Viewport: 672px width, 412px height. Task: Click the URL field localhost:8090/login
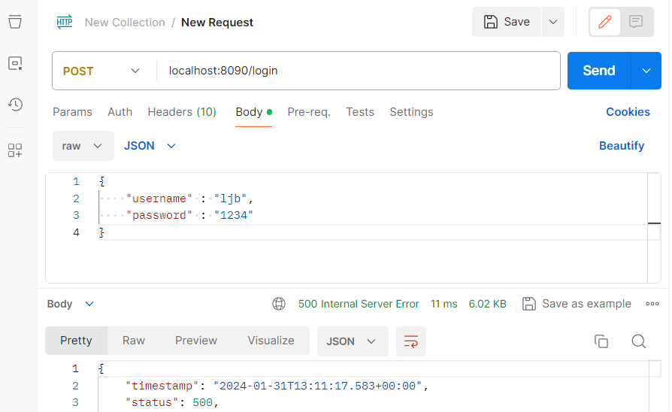pyautogui.click(x=359, y=71)
